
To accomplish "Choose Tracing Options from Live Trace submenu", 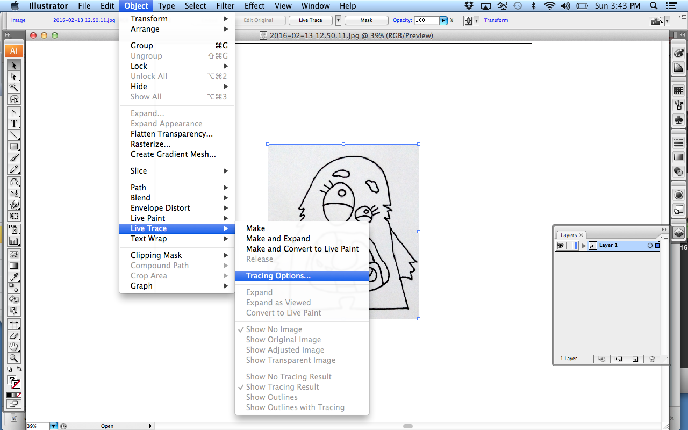I will (302, 276).
